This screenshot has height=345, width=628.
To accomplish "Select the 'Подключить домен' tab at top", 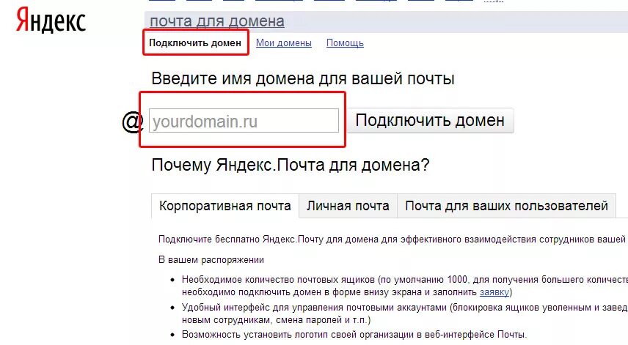I will tap(195, 42).
